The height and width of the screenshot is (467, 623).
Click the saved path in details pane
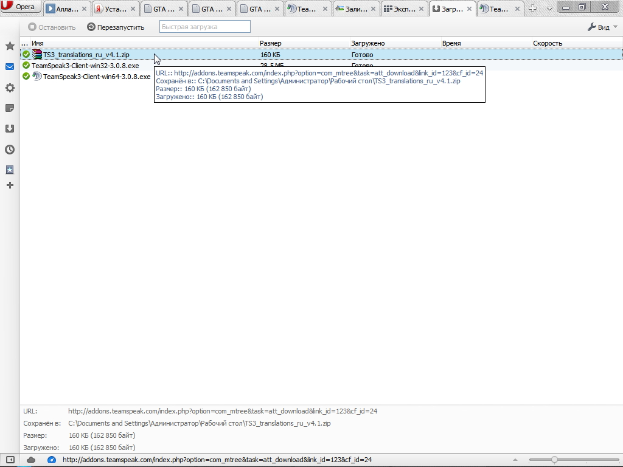(200, 423)
